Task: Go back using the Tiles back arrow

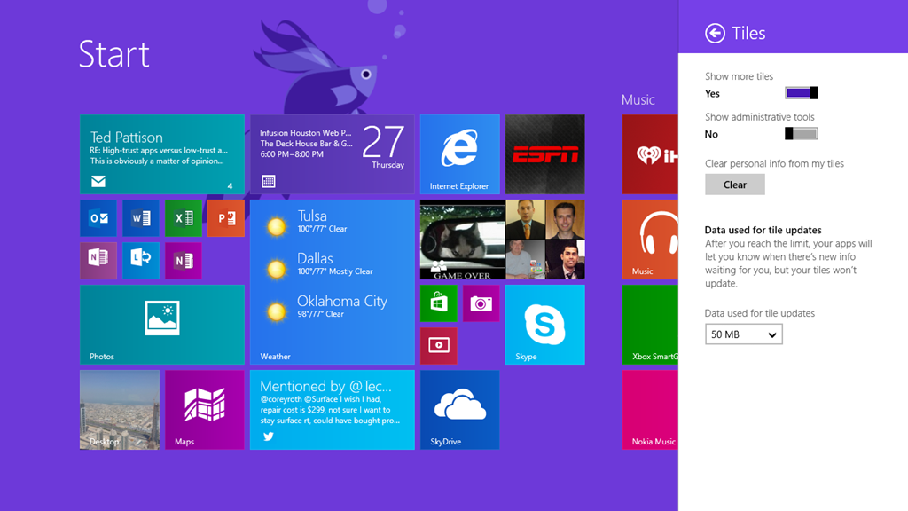Action: [x=715, y=33]
